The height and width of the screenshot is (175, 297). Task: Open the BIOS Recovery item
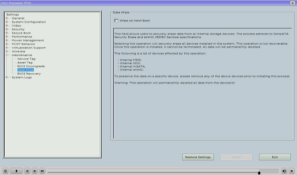click(x=29, y=74)
